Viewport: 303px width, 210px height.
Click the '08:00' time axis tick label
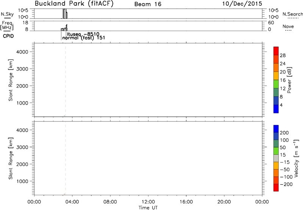pos(110,202)
